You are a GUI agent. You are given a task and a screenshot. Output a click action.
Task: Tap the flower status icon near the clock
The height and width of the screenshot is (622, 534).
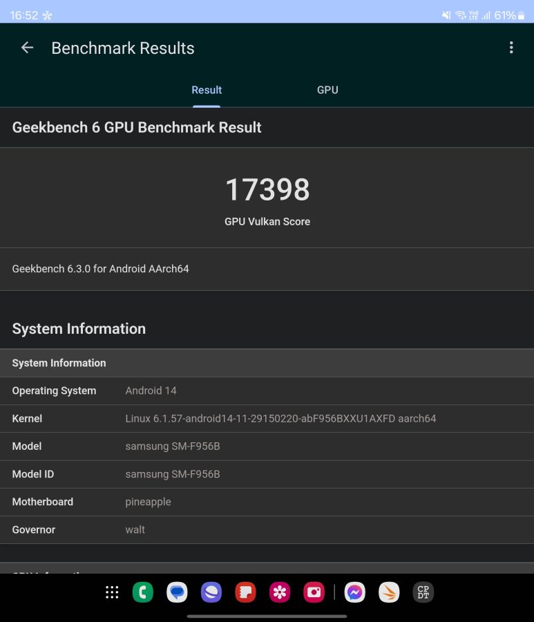pyautogui.click(x=47, y=16)
